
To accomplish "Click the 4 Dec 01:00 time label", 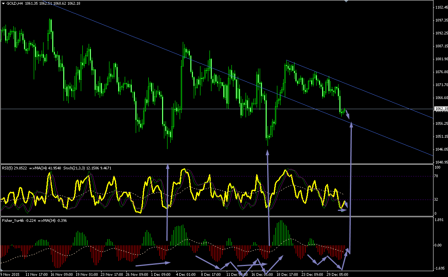I will [186, 274].
